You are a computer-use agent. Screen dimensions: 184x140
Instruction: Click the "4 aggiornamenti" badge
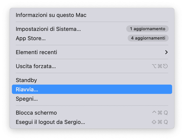[148, 38]
